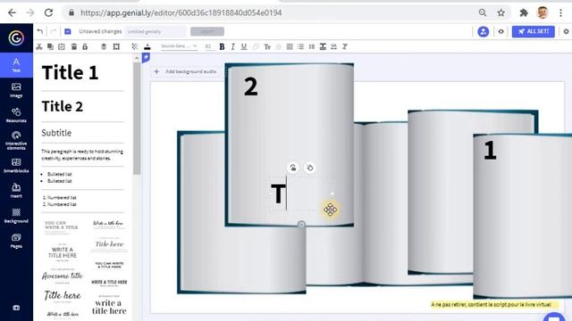Click the group elements icon
Image resolution: width=572 pixels, height=321 pixels.
pyautogui.click(x=116, y=46)
